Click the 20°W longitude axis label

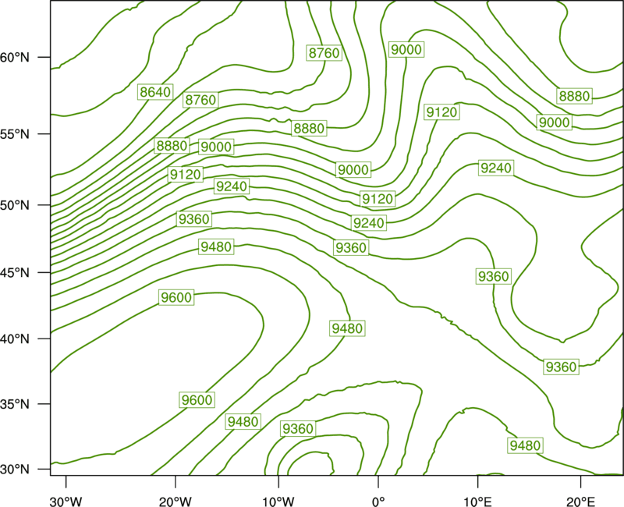point(175,501)
